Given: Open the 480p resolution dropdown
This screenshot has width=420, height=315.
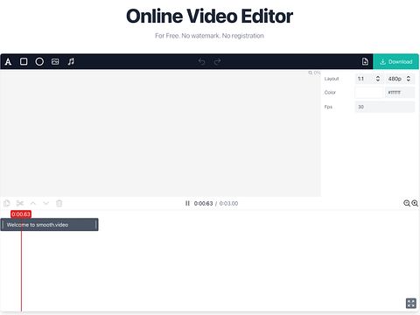Looking at the screenshot, I should pyautogui.click(x=400, y=79).
